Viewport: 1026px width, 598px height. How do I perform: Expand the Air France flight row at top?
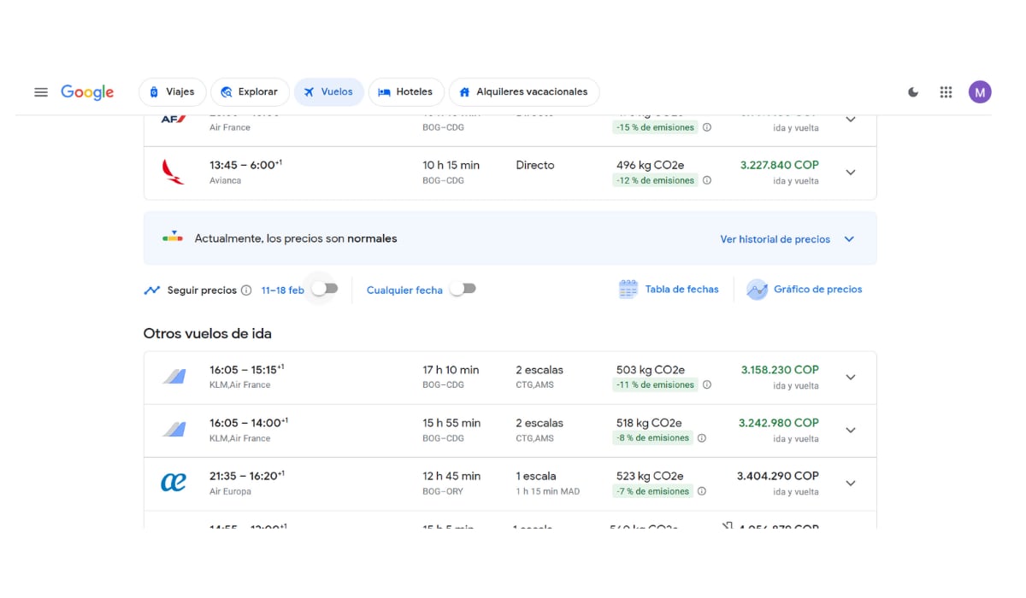[x=851, y=120]
